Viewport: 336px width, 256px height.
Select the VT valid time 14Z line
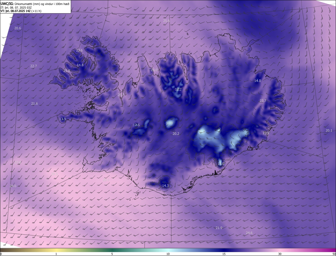pyautogui.click(x=21, y=11)
